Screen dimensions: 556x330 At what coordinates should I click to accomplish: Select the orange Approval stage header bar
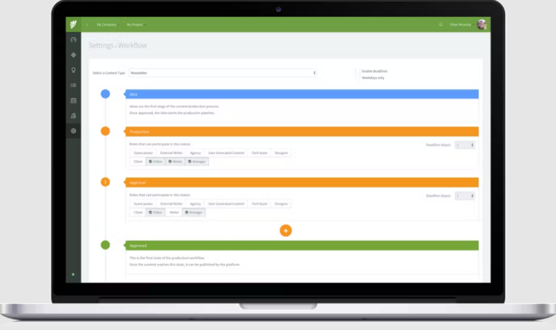(x=302, y=183)
